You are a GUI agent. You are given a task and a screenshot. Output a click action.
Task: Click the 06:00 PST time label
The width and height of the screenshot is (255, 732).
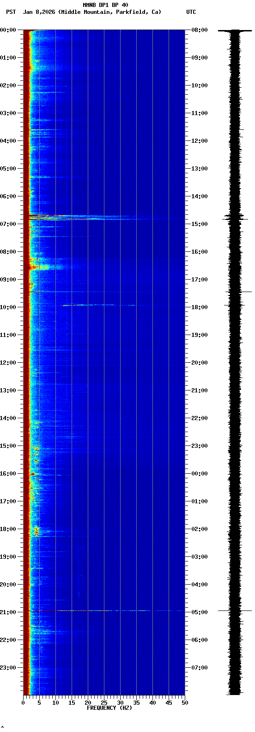coord(8,196)
